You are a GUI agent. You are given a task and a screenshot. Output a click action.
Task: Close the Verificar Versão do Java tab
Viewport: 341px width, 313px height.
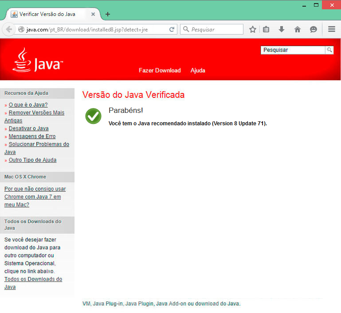93,14
